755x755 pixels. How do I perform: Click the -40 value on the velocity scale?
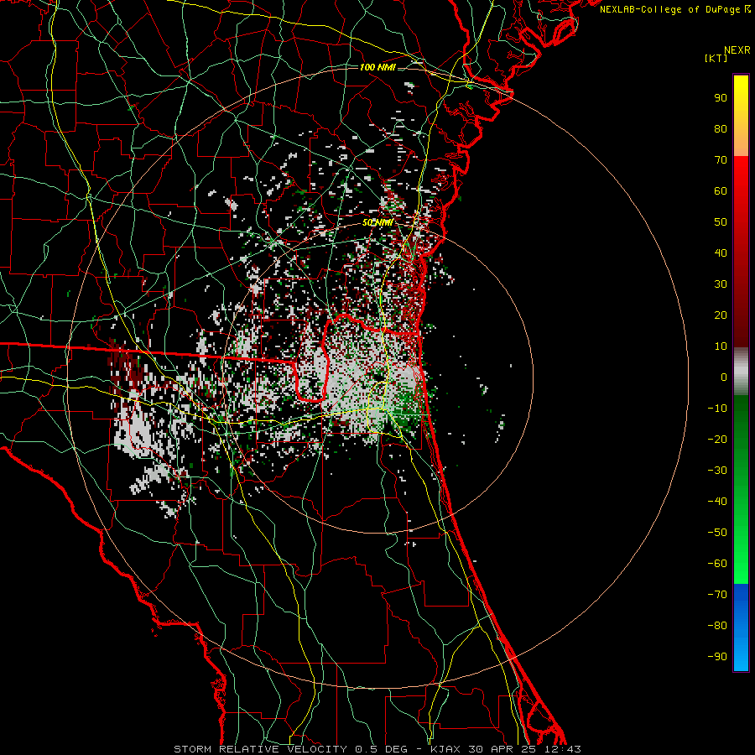(x=717, y=502)
